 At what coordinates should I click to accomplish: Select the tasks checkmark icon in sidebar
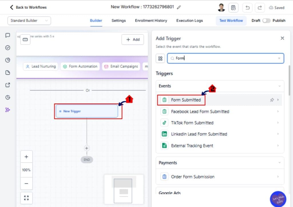pos(8,48)
